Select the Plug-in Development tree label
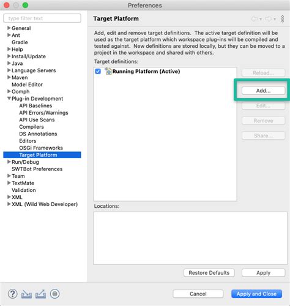The image size is (290, 306). (x=37, y=99)
